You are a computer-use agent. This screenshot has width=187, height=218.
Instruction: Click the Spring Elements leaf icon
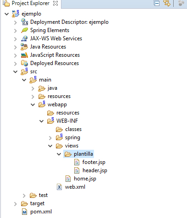24,30
